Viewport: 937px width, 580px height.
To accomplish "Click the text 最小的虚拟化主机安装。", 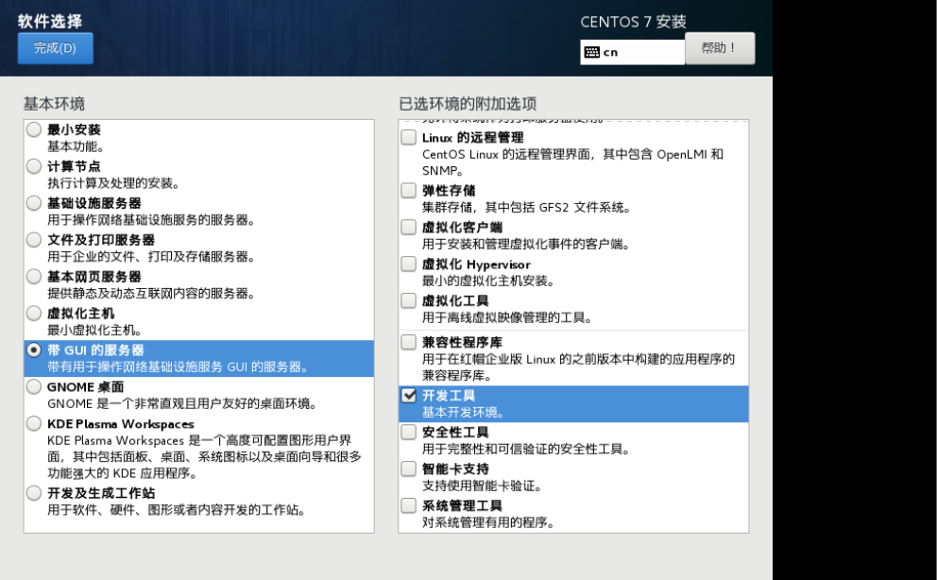I will click(489, 281).
